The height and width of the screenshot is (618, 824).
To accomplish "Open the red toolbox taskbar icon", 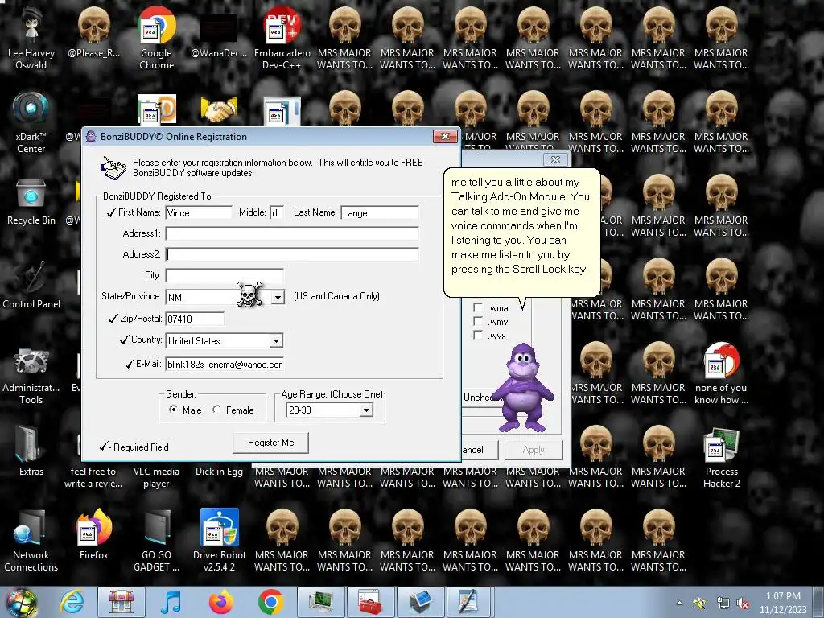I will pos(370,602).
